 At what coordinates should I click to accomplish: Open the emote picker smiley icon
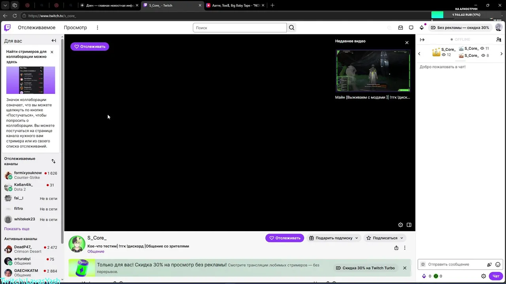pyautogui.click(x=498, y=264)
